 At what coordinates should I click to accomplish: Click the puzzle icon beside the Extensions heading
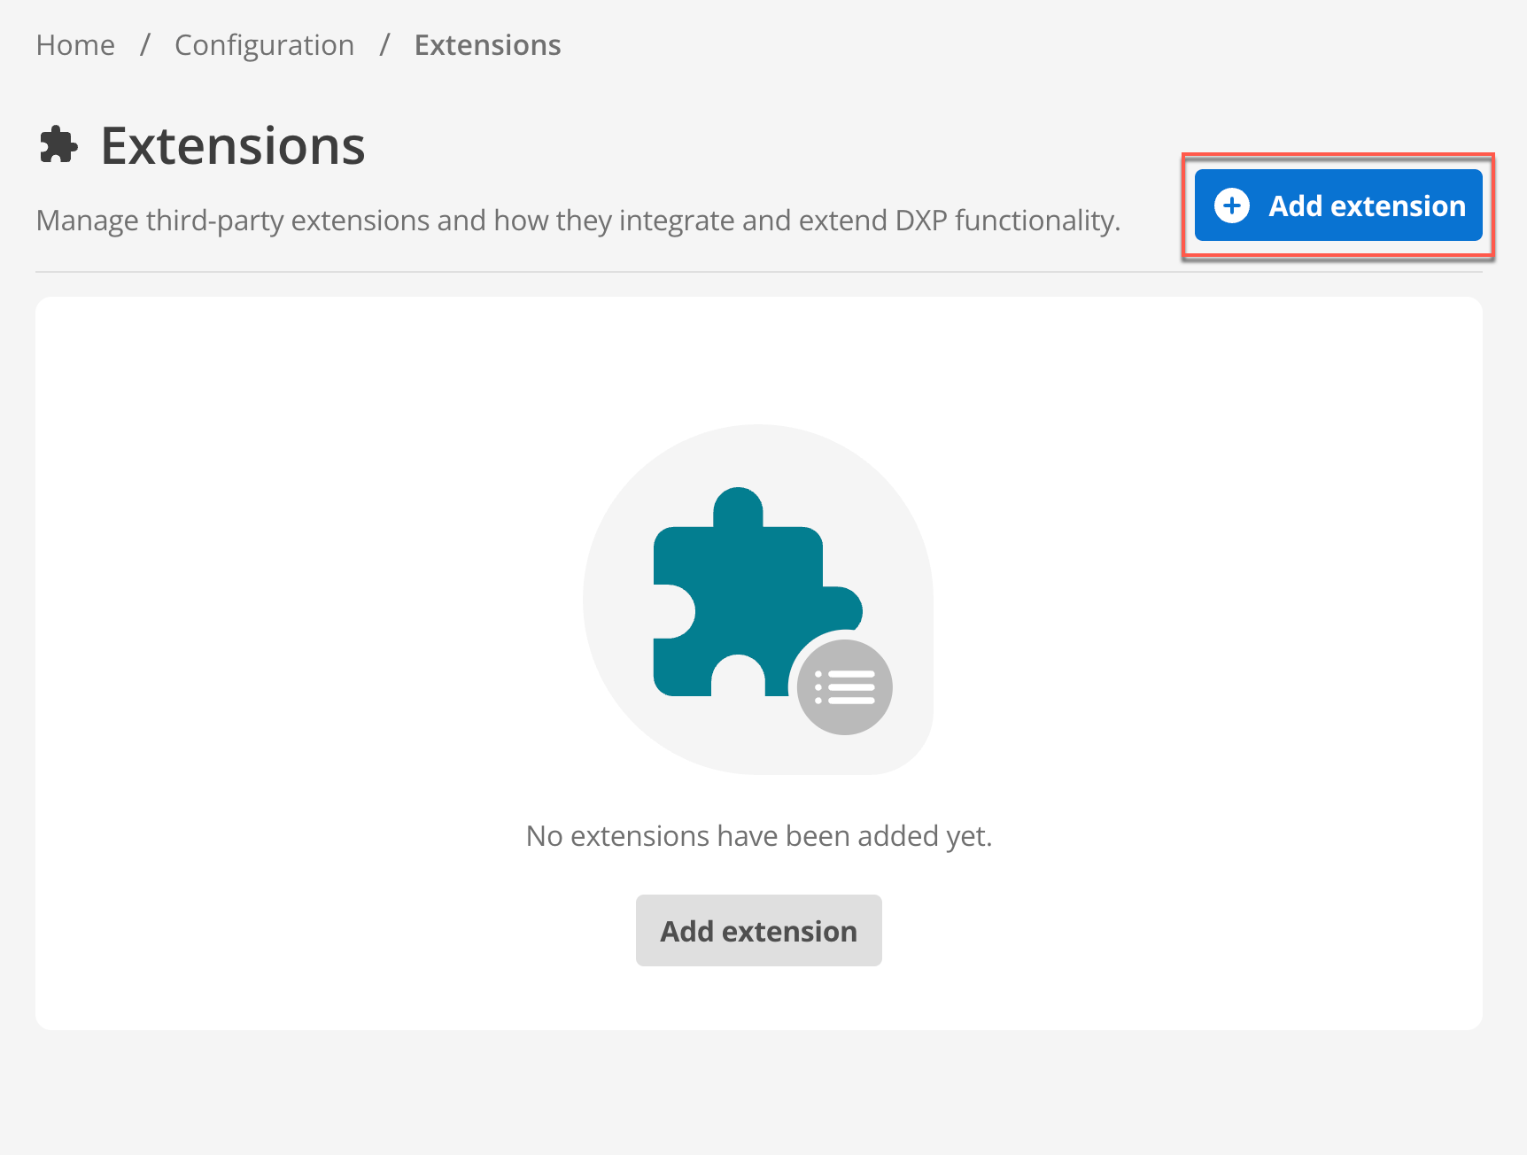58,144
